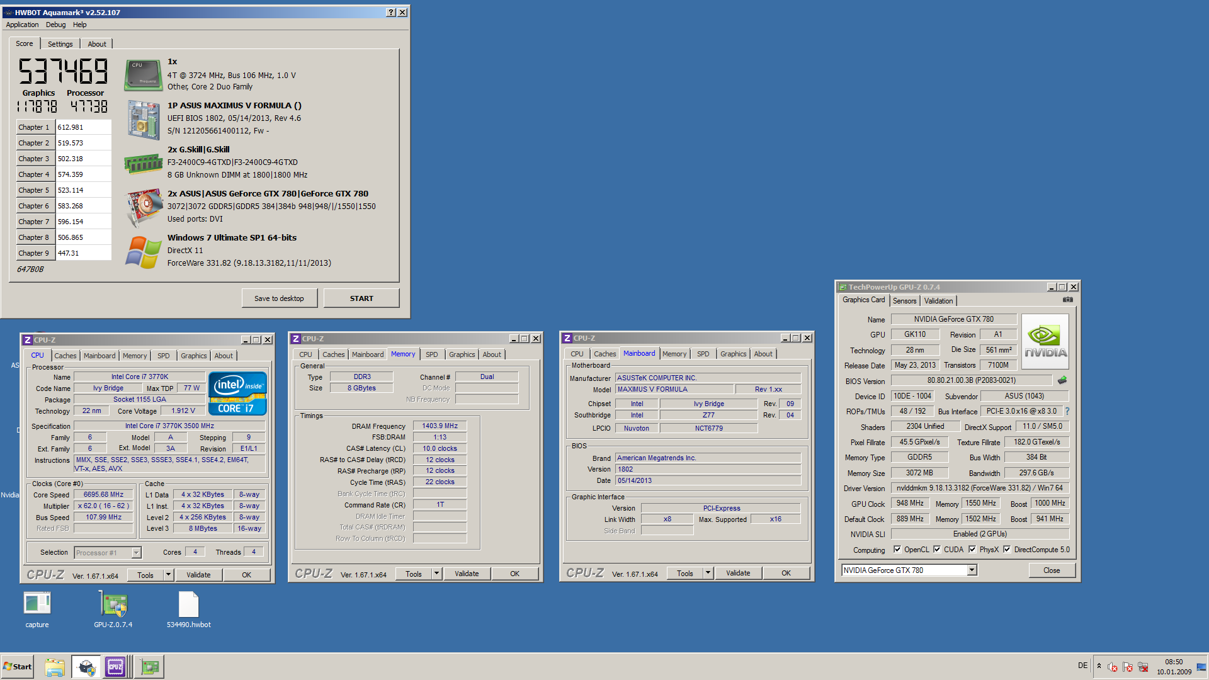Open the Help menu in Aquamark

[x=79, y=25]
